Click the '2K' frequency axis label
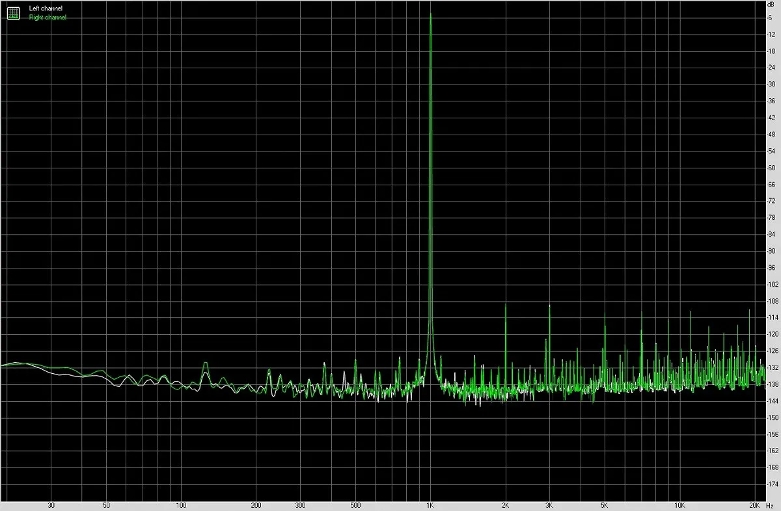This screenshot has height=511, width=781. click(505, 504)
